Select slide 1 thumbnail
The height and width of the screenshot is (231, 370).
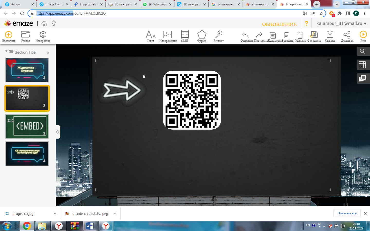click(27, 70)
